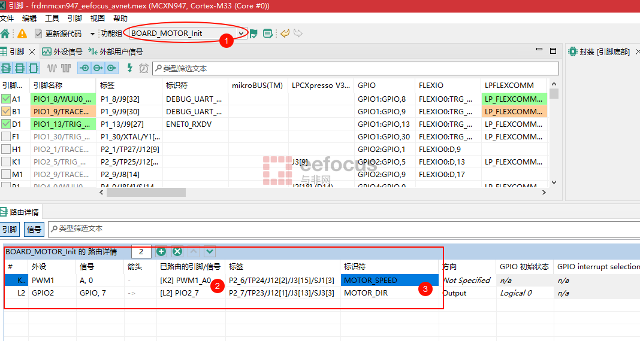640x341 pixels.
Task: Toggle the 信号 view button in routing details
Action: point(34,229)
